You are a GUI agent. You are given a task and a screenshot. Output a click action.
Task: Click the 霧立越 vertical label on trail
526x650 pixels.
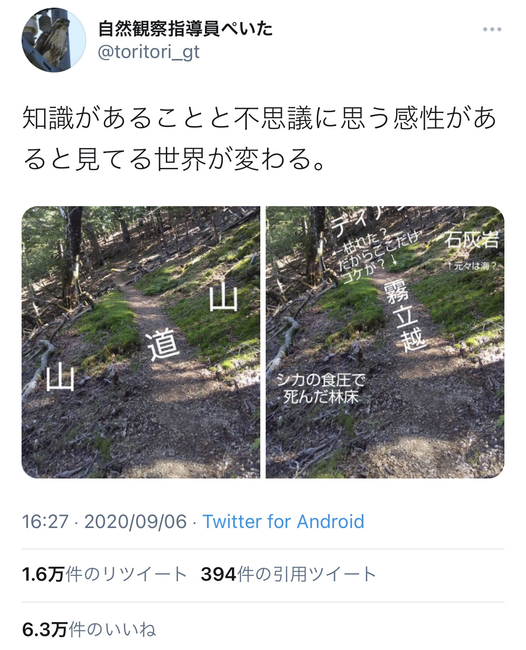pos(406,316)
